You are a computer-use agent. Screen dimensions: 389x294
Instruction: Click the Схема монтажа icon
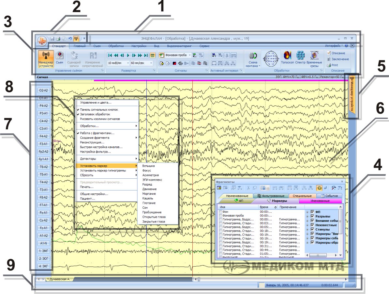pos(253,59)
